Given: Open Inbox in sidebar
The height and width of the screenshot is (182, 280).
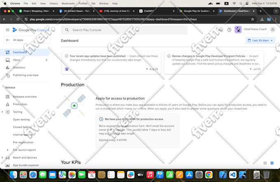Looking at the screenshot, I should (25, 60).
